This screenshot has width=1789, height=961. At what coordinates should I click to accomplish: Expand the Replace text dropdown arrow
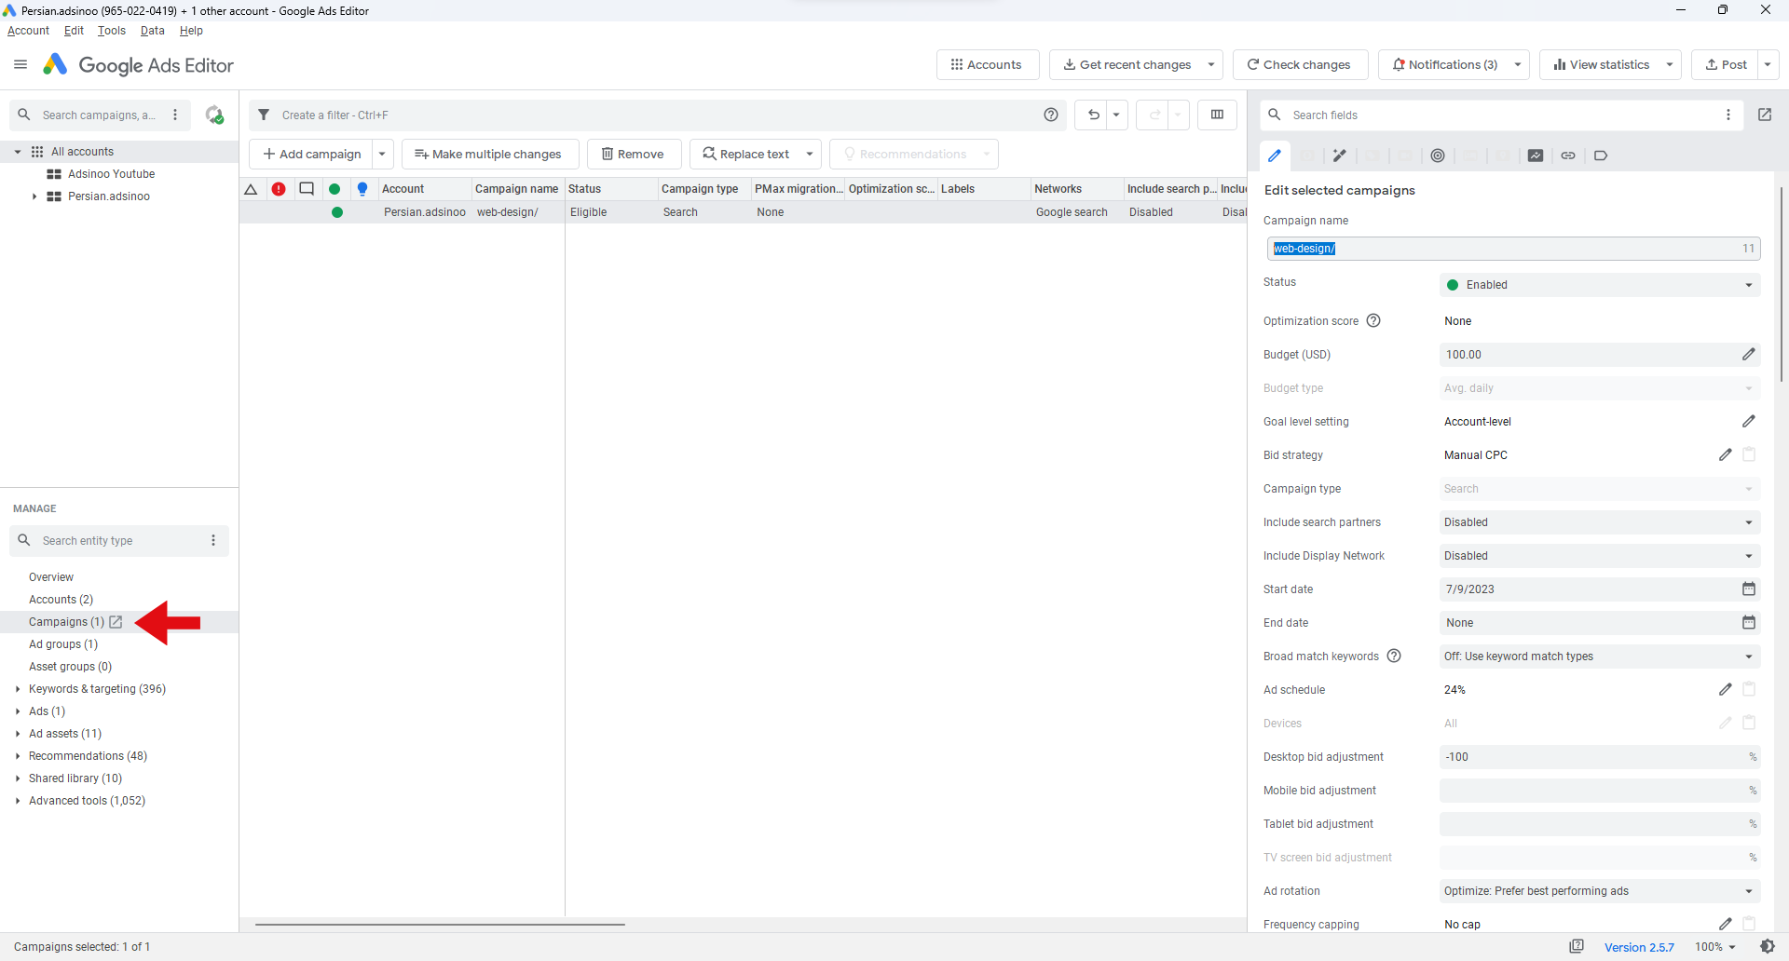pyautogui.click(x=810, y=154)
